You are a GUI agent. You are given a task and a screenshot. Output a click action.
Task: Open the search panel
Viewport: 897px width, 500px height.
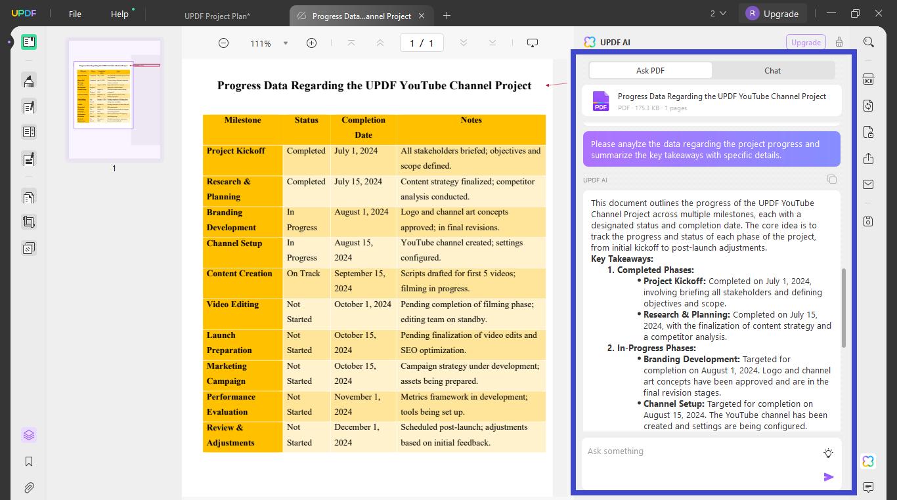click(868, 41)
